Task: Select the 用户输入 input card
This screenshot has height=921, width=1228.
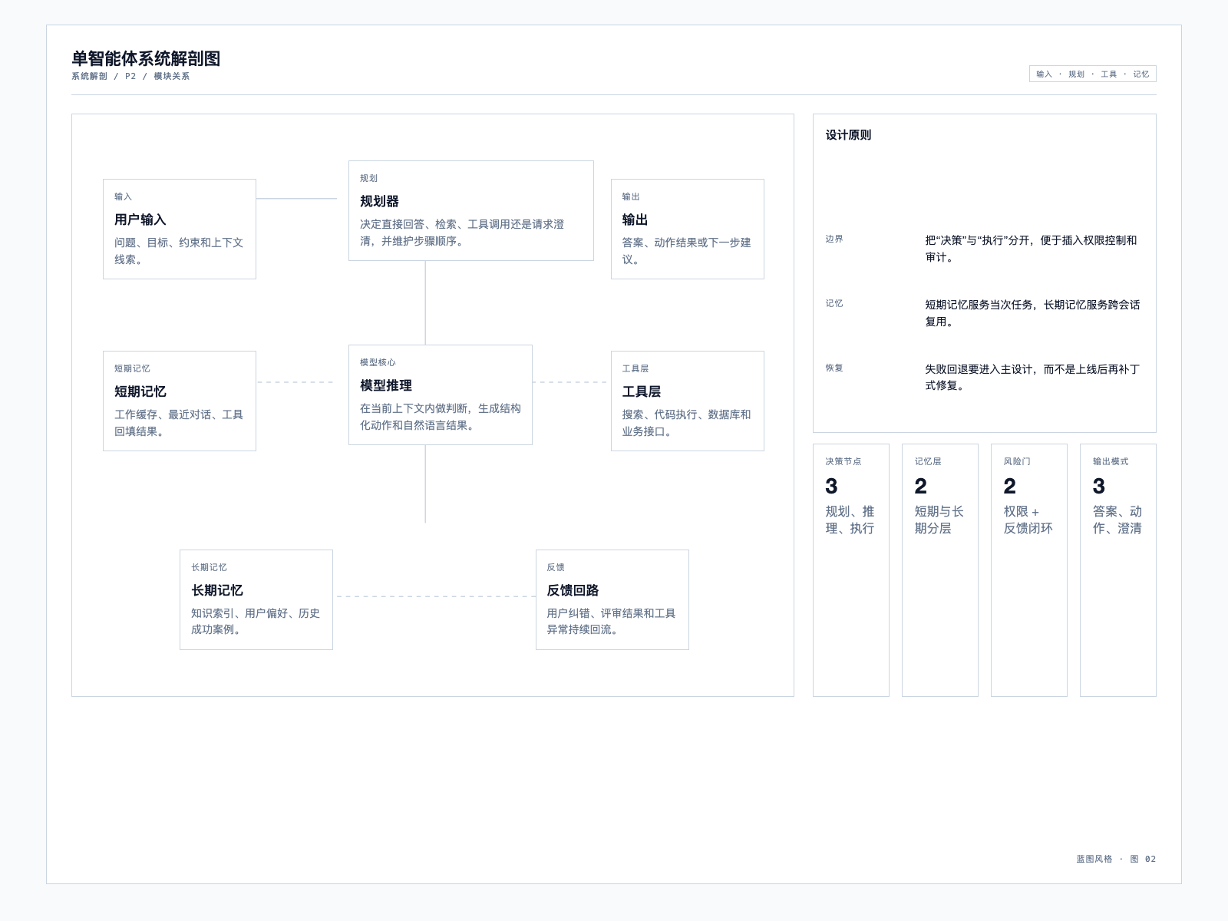Action: [180, 229]
